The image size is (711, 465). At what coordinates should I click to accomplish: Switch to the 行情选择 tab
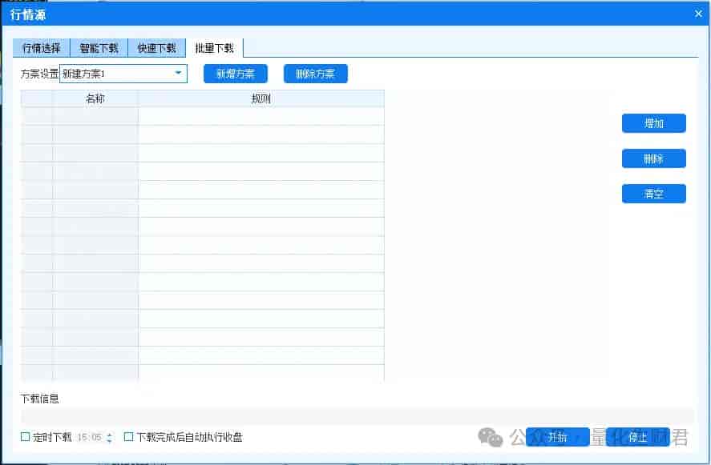[41, 48]
